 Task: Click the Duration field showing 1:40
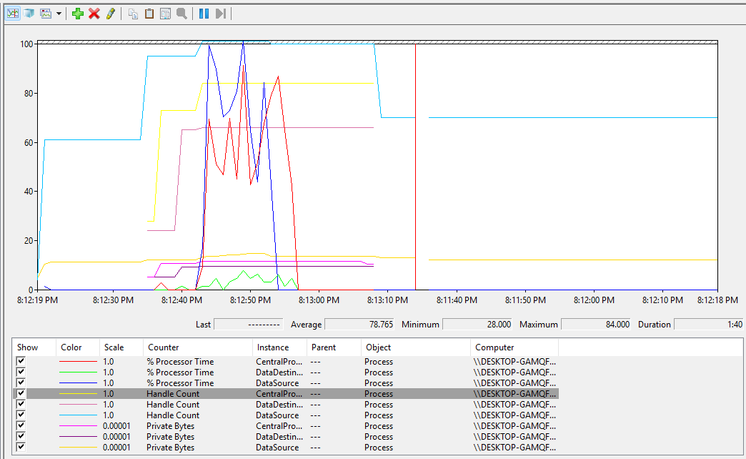709,325
